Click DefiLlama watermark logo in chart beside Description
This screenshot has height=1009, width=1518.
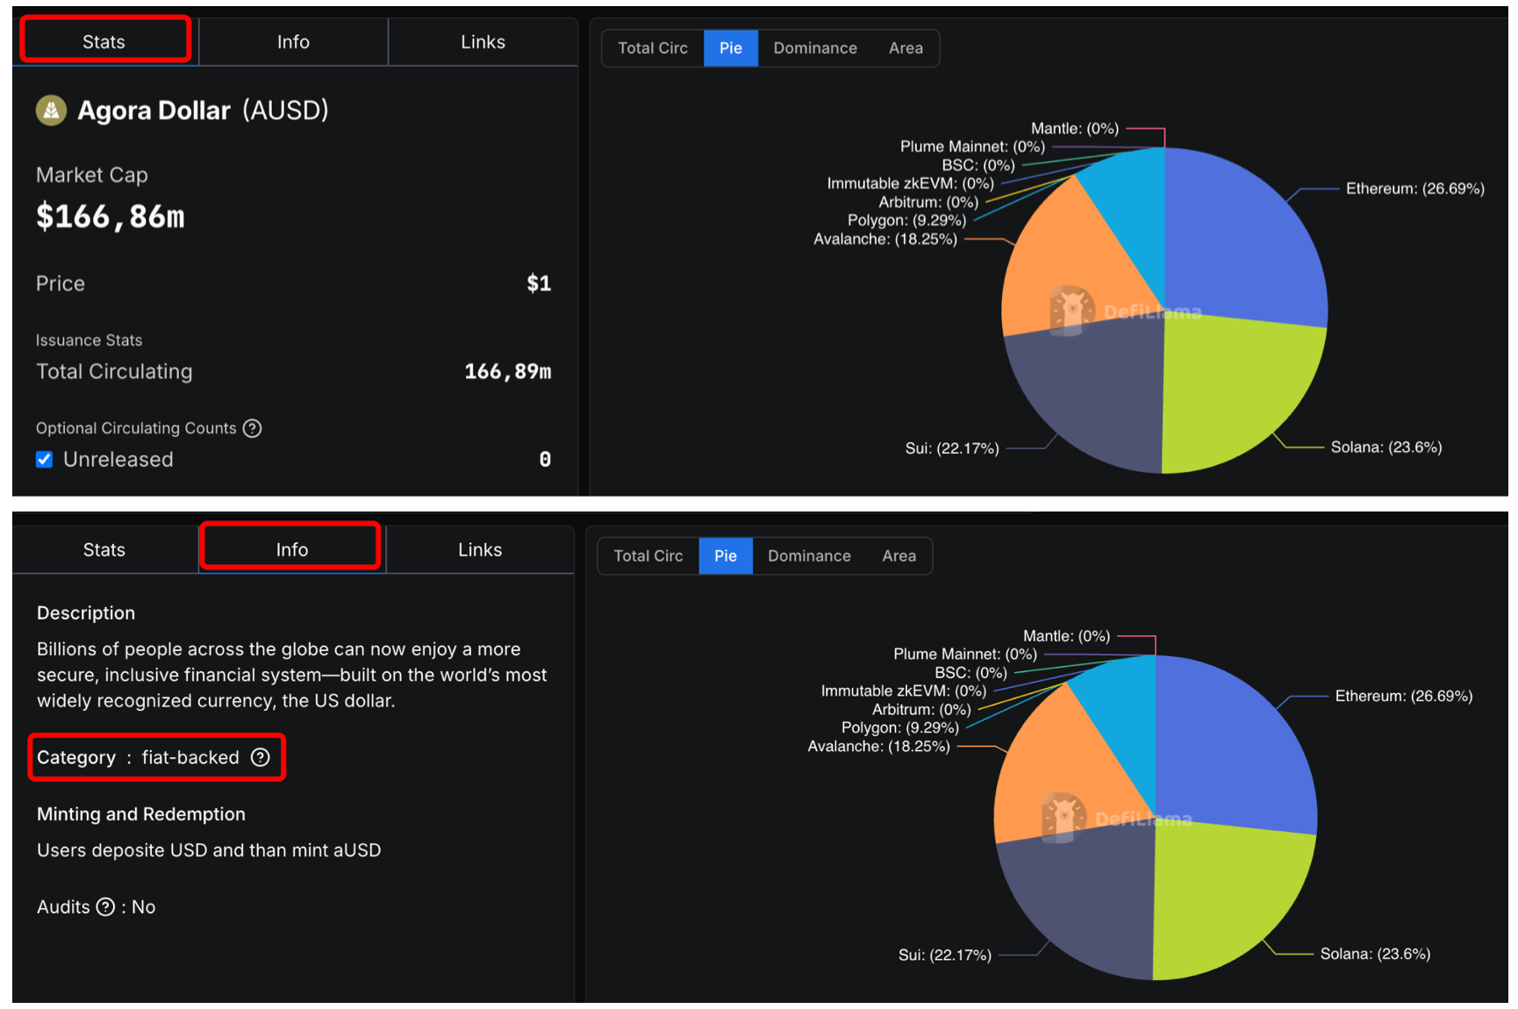point(1063,817)
